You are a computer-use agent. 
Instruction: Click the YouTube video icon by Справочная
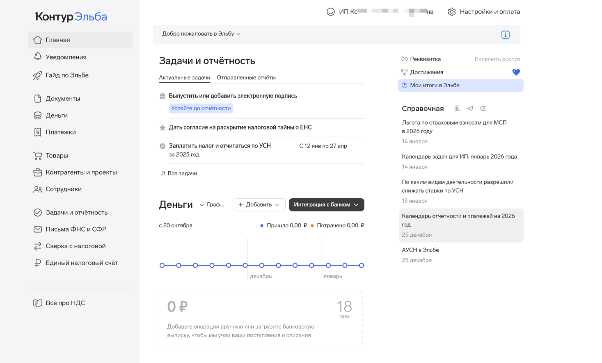[483, 109]
